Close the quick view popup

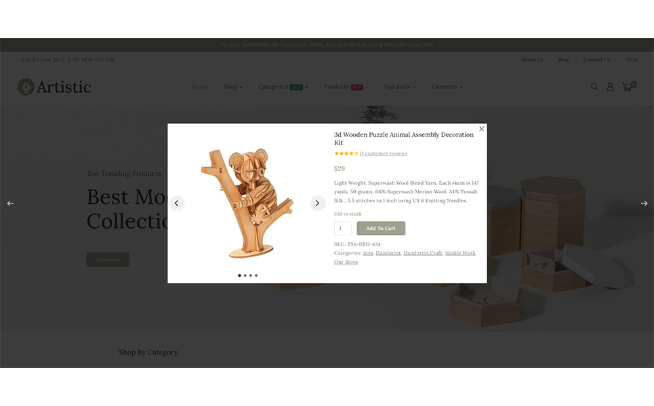click(x=481, y=129)
